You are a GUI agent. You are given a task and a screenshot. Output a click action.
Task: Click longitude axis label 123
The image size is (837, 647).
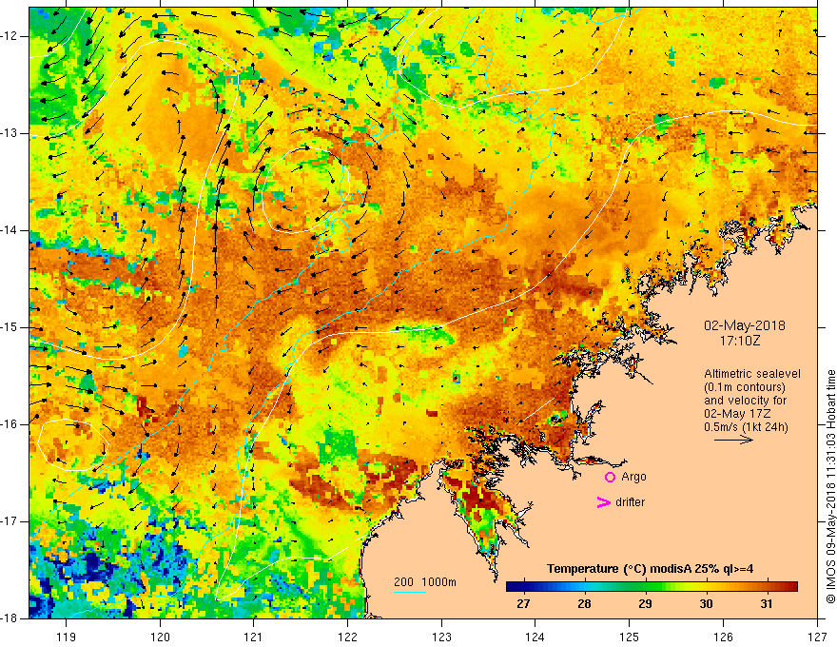pos(441,637)
